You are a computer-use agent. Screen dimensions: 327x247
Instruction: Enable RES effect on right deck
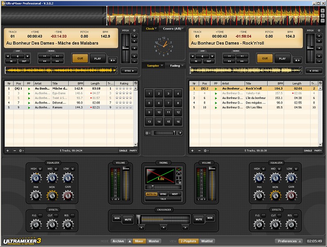296,215
